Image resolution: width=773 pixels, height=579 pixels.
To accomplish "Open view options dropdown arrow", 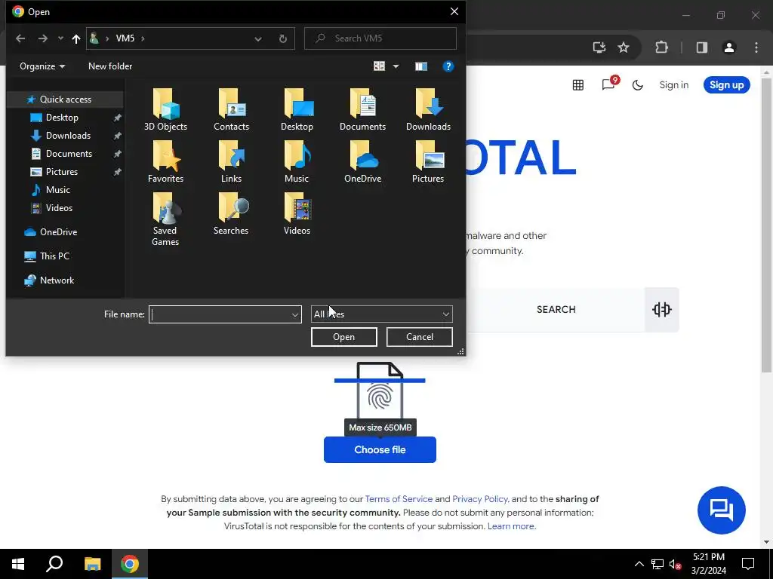I will click(396, 66).
